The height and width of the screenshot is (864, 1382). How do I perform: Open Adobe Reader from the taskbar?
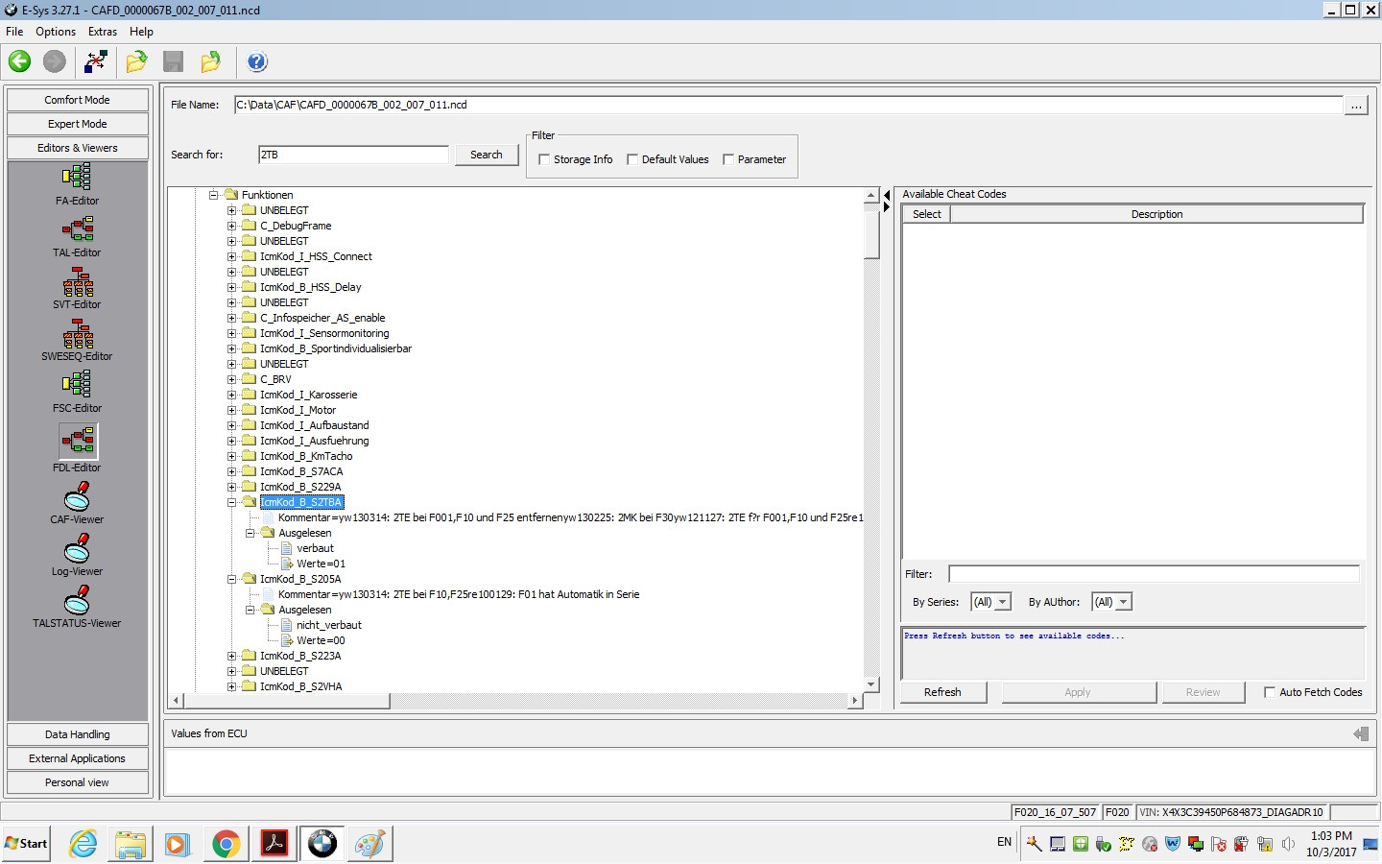point(274,845)
